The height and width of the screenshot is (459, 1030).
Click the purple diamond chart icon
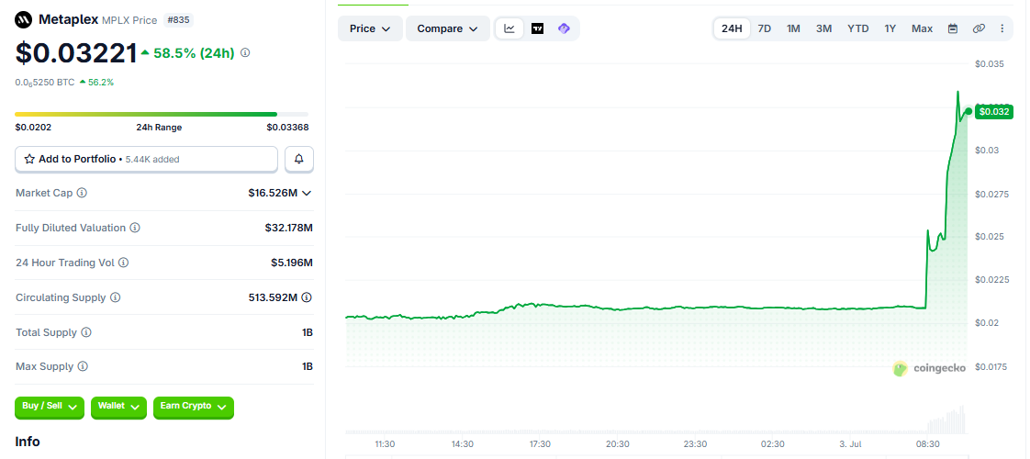(x=564, y=28)
